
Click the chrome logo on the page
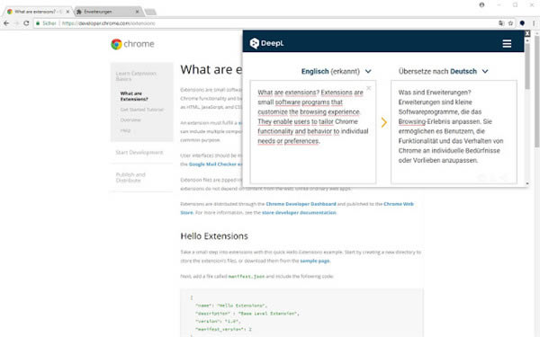pos(132,44)
